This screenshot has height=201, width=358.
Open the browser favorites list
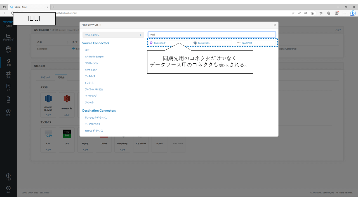(x=321, y=13)
